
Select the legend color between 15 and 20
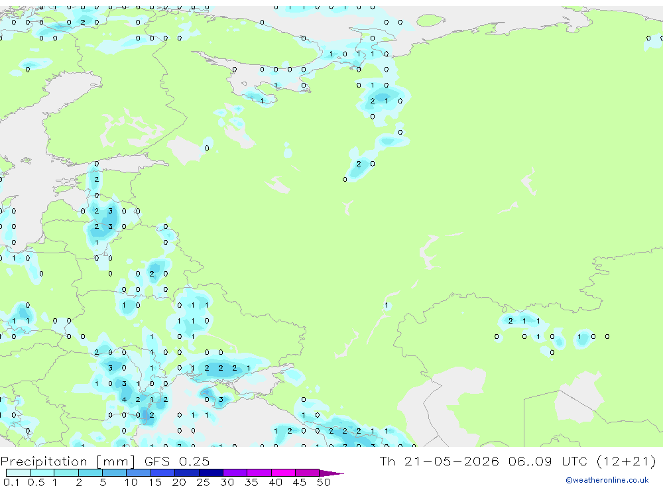163,473
